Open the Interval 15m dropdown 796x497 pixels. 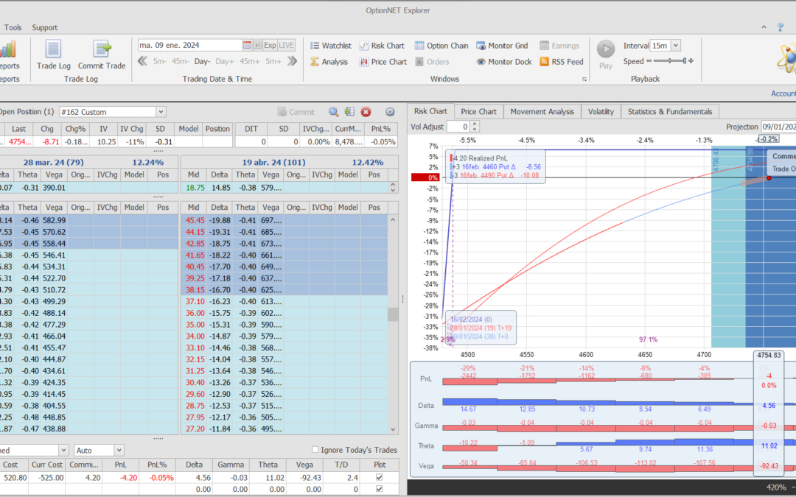click(x=676, y=46)
